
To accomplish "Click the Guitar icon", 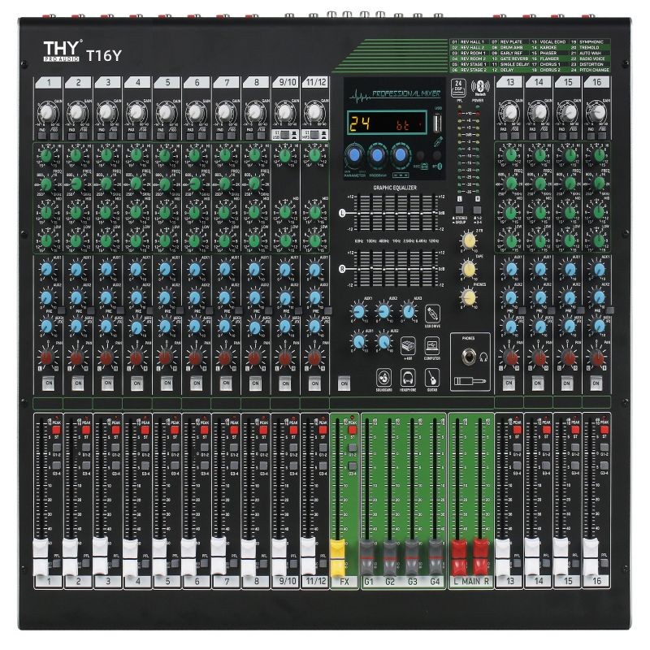I will pyautogui.click(x=434, y=378).
